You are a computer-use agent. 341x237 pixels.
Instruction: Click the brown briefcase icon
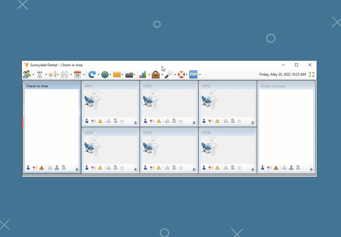click(x=156, y=74)
